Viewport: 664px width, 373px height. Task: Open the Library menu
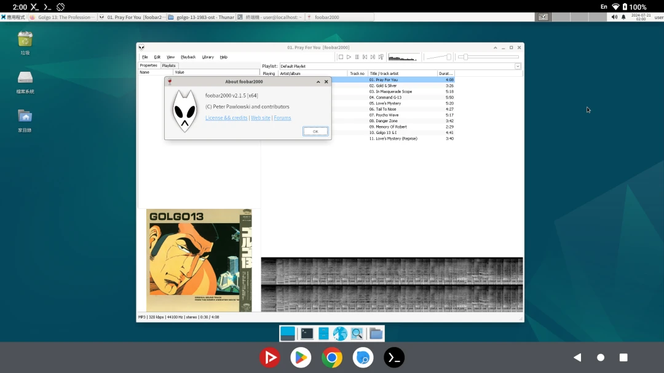coord(208,57)
